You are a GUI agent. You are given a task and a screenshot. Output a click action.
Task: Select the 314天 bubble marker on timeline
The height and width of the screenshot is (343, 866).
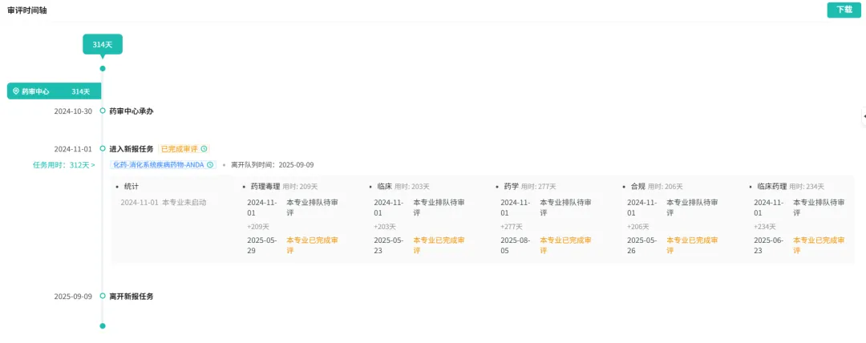click(103, 44)
